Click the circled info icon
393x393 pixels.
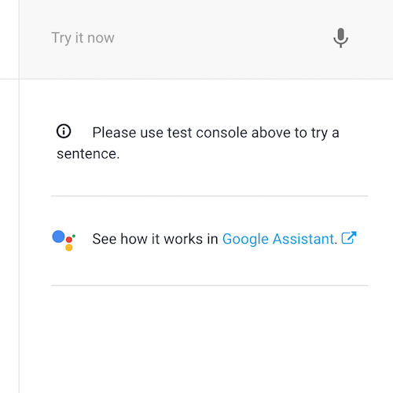click(64, 131)
